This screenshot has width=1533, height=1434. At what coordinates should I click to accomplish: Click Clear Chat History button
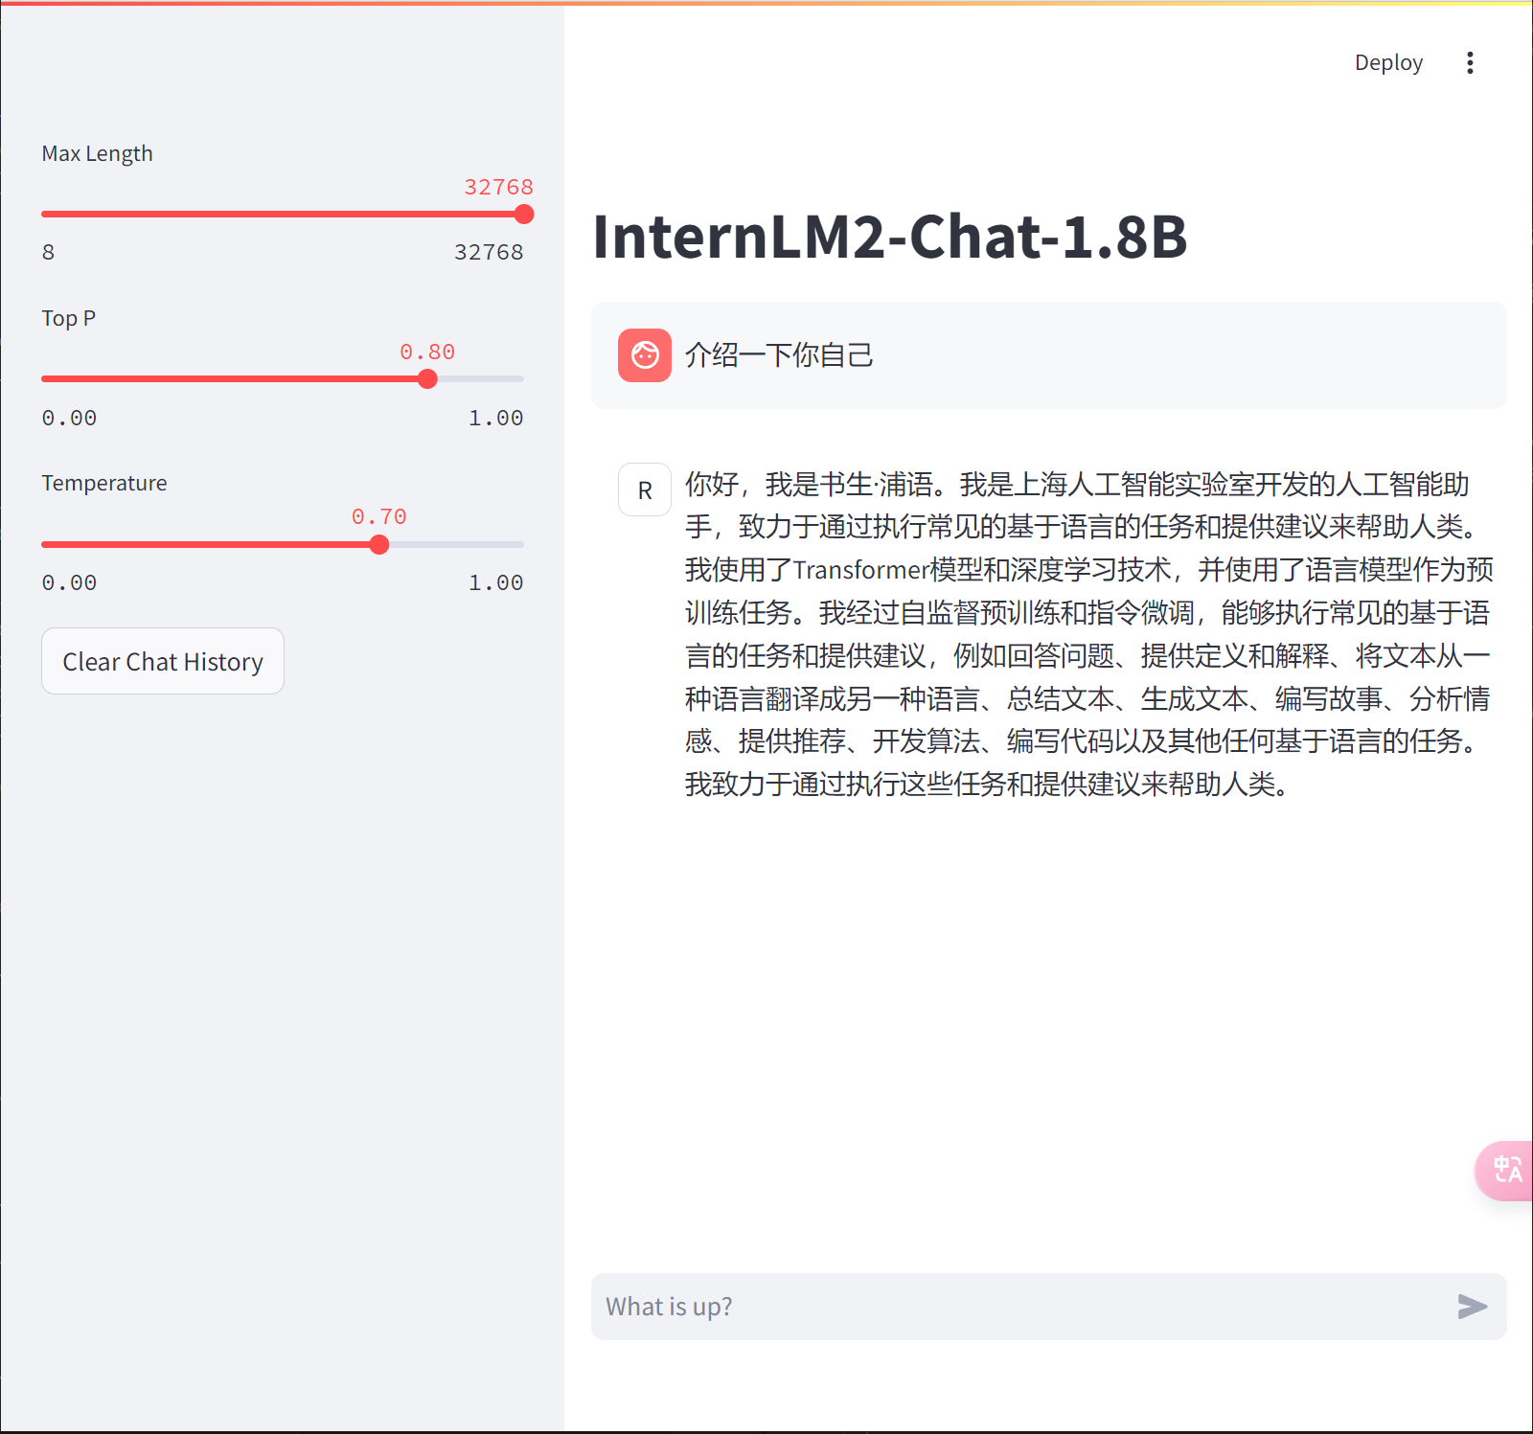pos(163,661)
